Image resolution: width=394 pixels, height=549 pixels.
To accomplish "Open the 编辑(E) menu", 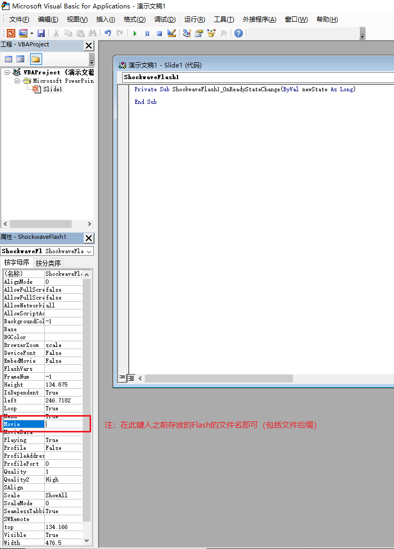I will [x=48, y=20].
